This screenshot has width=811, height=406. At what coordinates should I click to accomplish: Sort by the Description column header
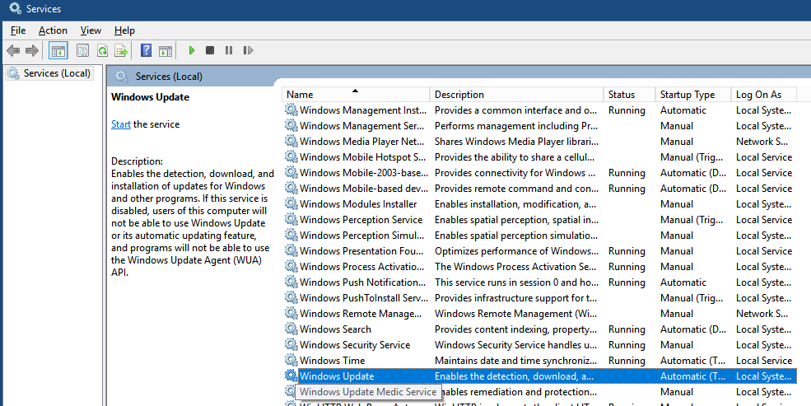coord(516,95)
